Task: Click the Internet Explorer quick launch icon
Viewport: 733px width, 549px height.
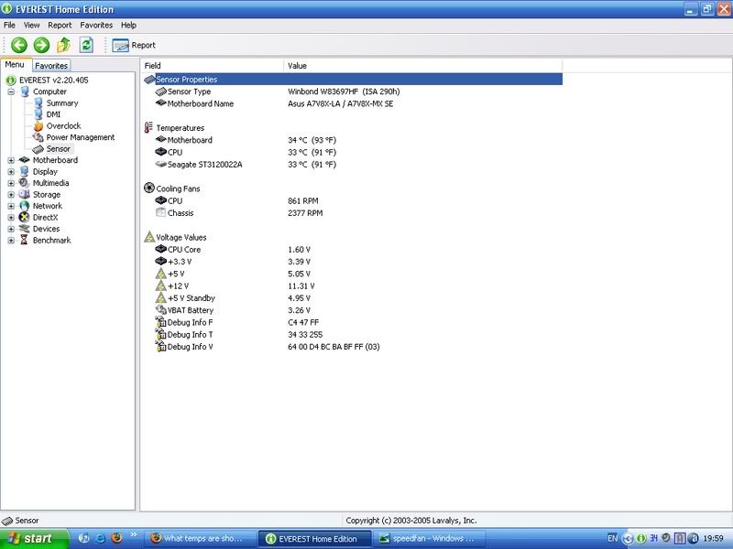Action: click(x=100, y=538)
